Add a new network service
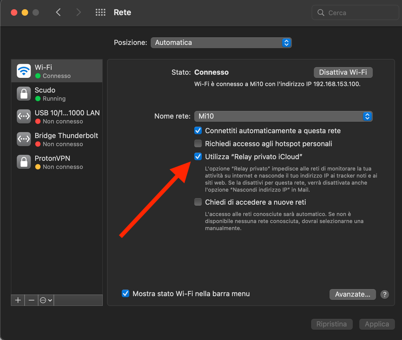This screenshot has width=402, height=340. pyautogui.click(x=18, y=300)
